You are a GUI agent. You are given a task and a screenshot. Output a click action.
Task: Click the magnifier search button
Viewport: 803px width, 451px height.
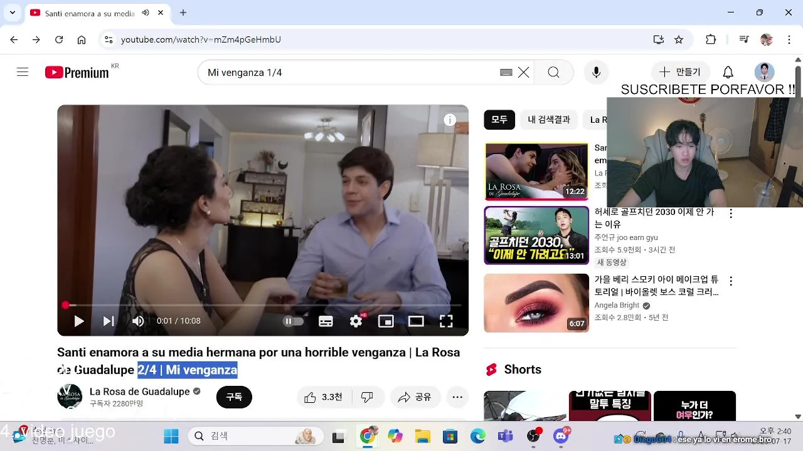click(x=553, y=73)
